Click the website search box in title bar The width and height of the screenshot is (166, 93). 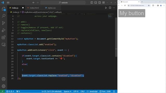pyautogui.click(x=63, y=3)
